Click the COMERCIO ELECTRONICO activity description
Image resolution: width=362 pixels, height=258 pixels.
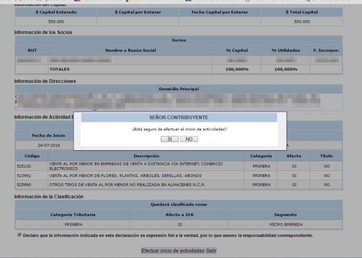coord(136,166)
